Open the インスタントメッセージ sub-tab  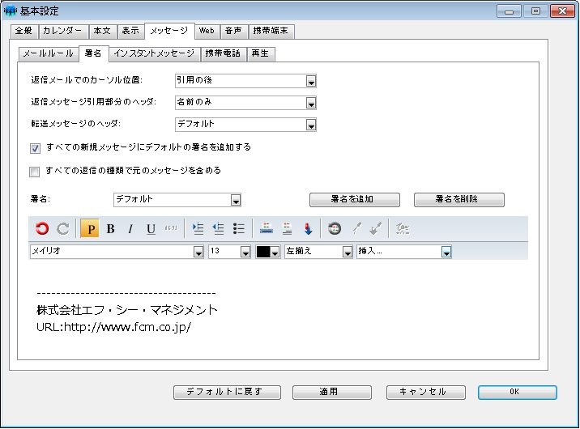pyautogui.click(x=154, y=54)
